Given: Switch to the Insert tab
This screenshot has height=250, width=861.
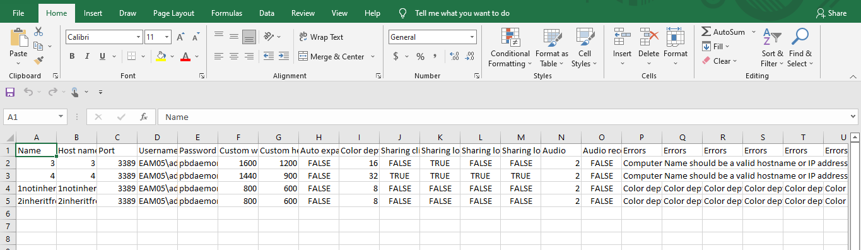Looking at the screenshot, I should (93, 13).
